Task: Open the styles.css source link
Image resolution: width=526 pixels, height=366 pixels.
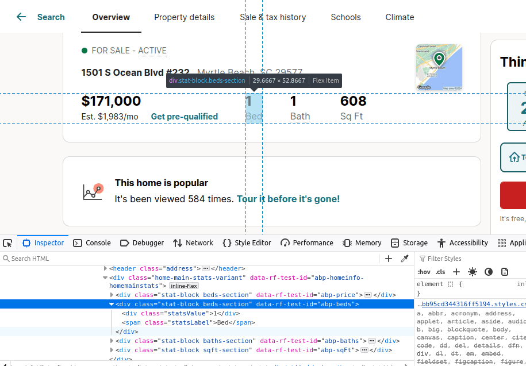Action: 473,305
